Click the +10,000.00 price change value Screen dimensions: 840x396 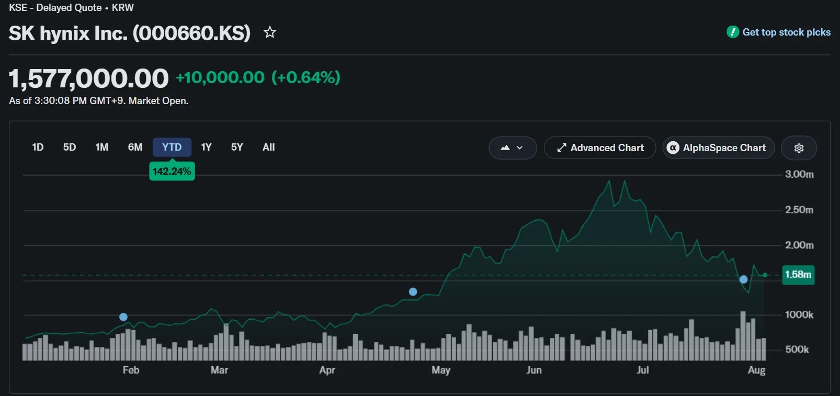pos(220,77)
